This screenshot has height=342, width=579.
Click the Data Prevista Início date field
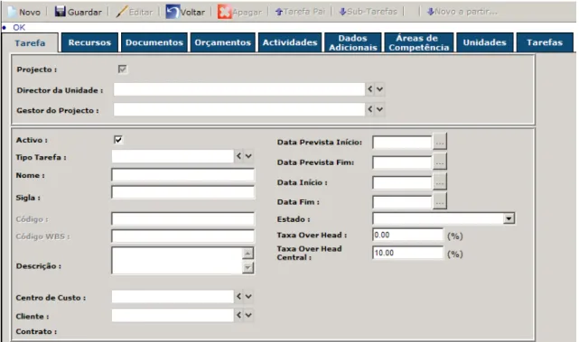pos(402,142)
